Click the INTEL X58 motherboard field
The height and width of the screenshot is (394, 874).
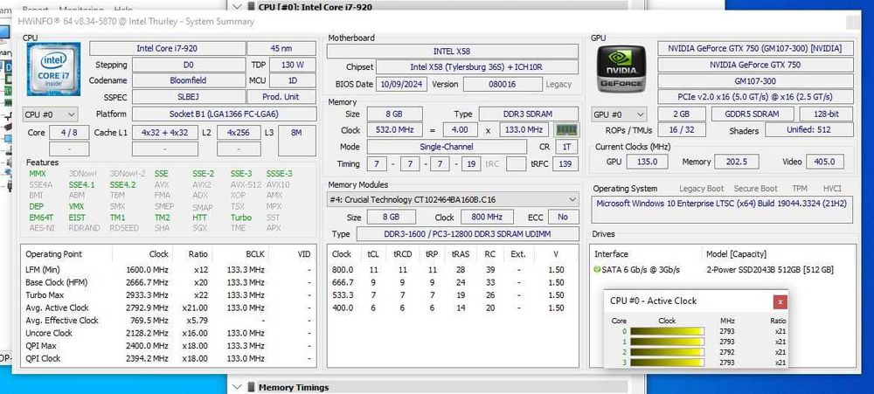(x=453, y=52)
